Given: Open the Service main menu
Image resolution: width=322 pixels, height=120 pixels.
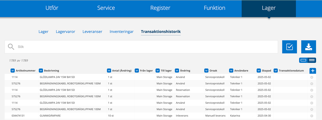Looking at the screenshot, I should pyautogui.click(x=106, y=8).
